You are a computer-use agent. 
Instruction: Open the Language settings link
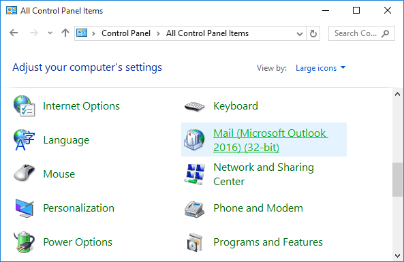pos(66,140)
